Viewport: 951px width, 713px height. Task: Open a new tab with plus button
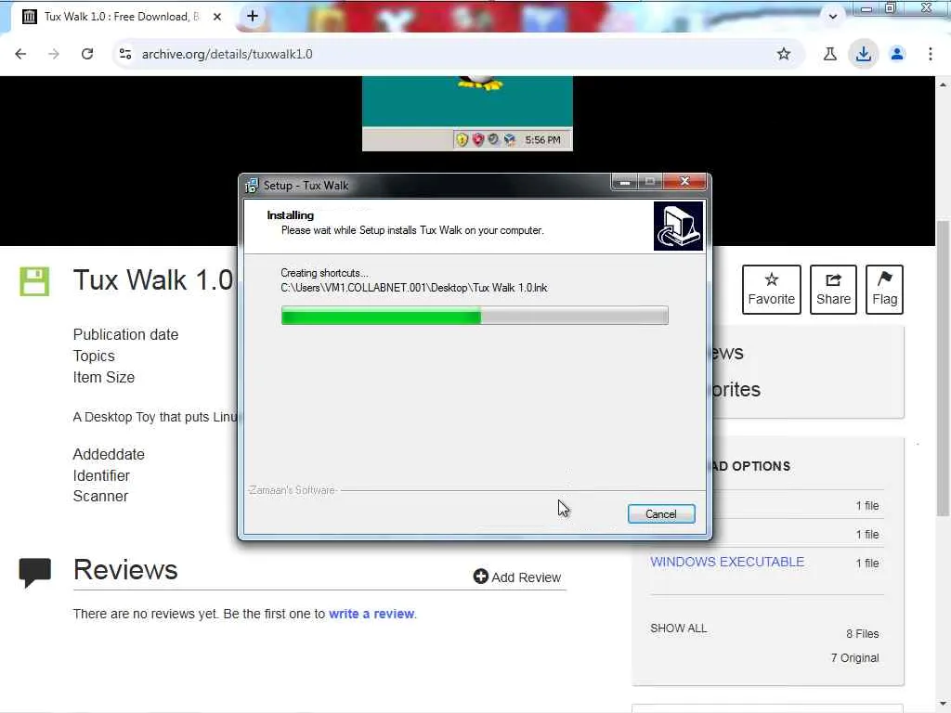click(x=253, y=17)
